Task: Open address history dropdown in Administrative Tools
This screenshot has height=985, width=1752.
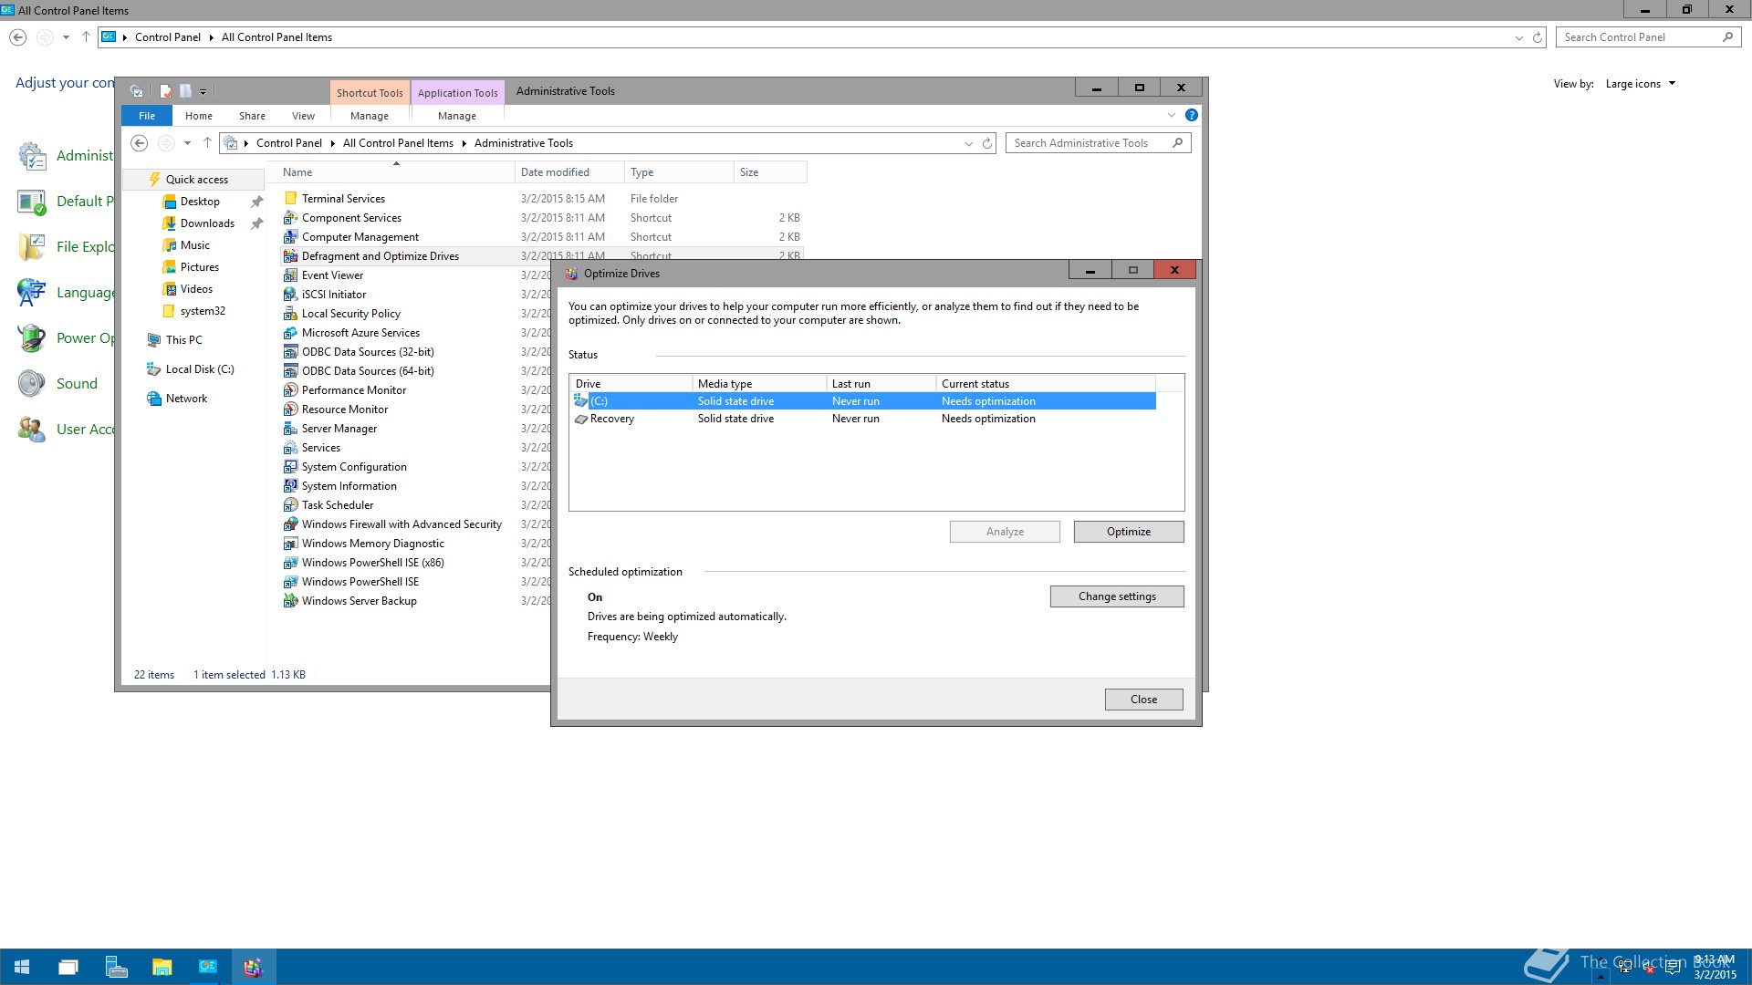Action: tap(969, 143)
